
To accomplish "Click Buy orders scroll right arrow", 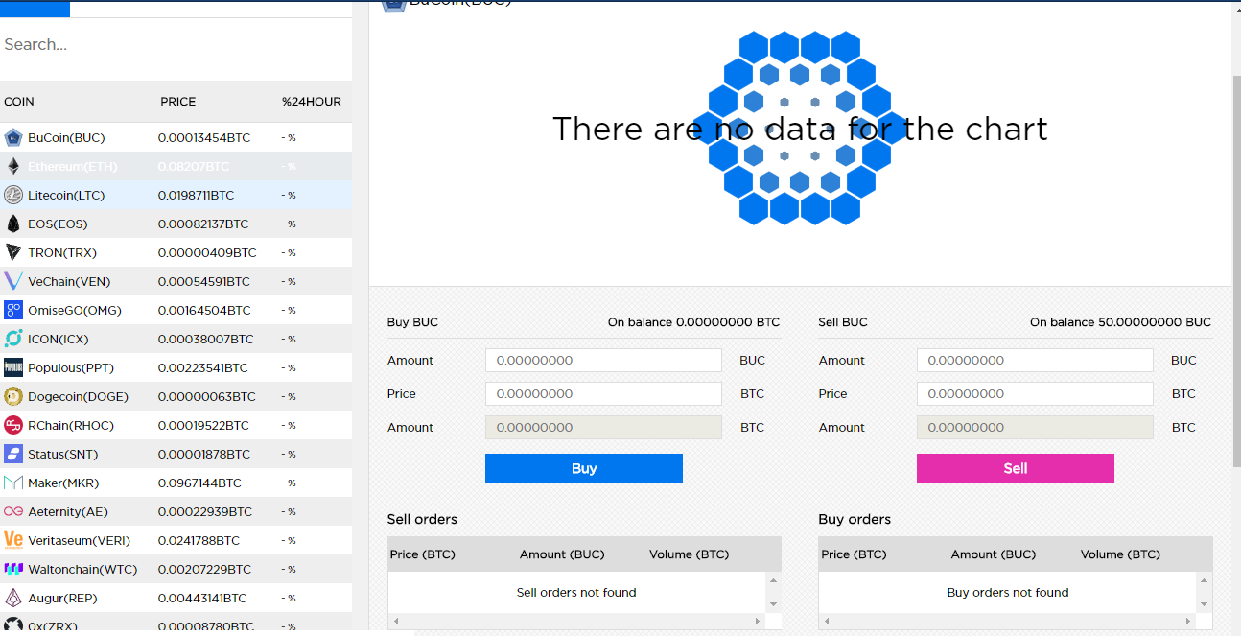I will pos(1189,622).
